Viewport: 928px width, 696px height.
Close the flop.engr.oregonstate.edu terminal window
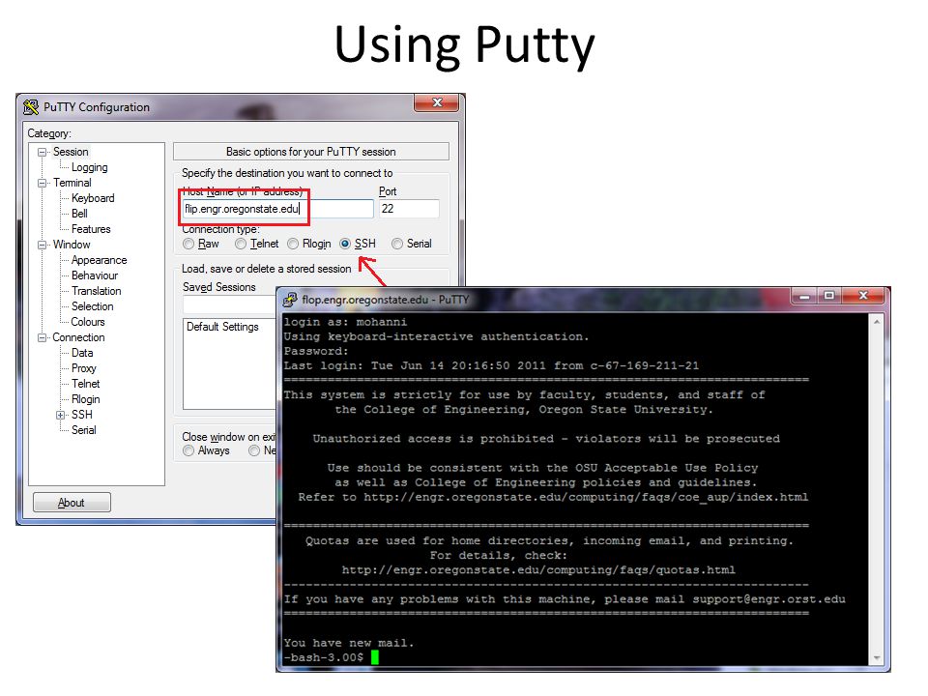coord(863,296)
